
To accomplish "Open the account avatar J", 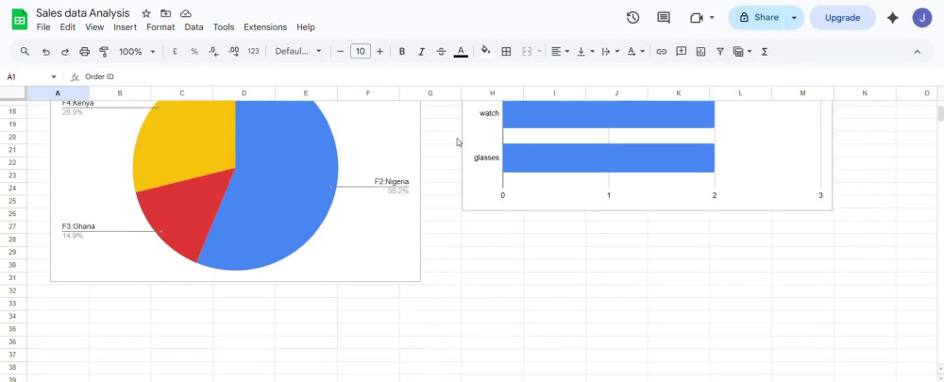I will pyautogui.click(x=921, y=17).
